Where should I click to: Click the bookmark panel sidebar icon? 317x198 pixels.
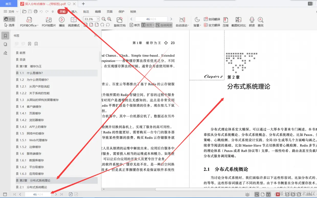[x=5, y=36]
